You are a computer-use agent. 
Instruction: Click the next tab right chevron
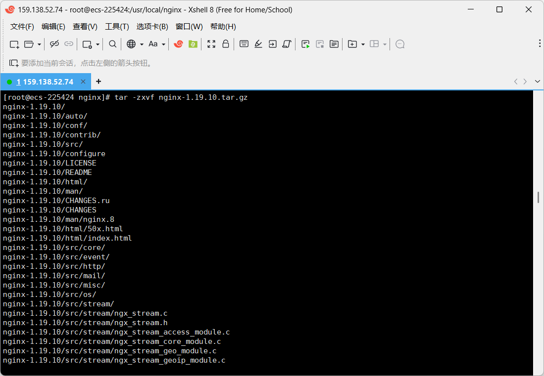[x=525, y=82]
